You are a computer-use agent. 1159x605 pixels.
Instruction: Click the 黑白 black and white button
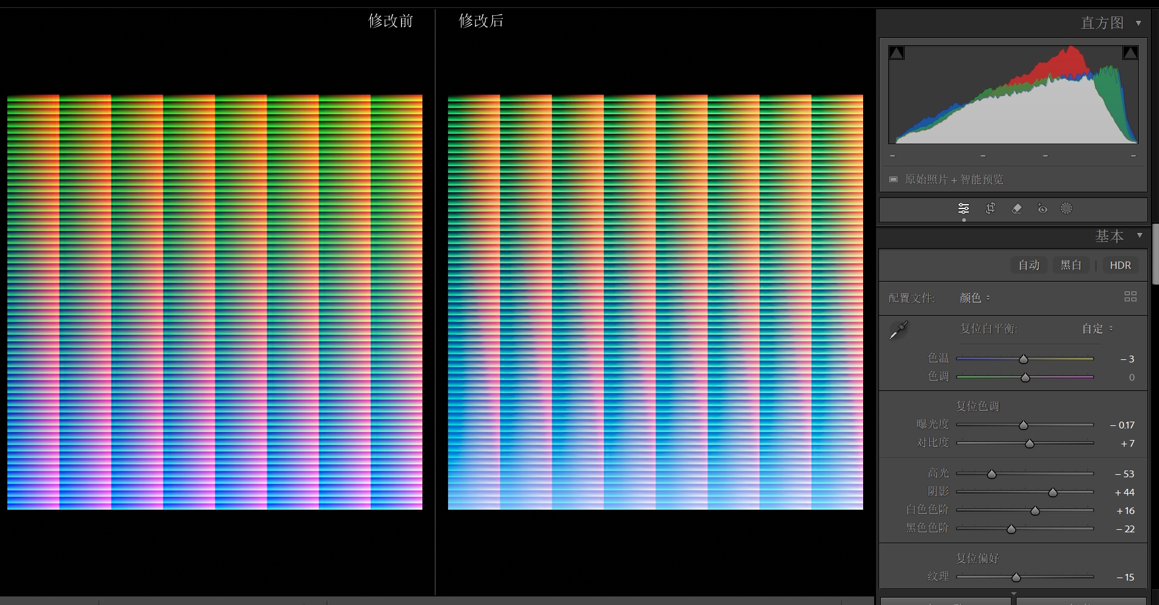pyautogui.click(x=1070, y=265)
